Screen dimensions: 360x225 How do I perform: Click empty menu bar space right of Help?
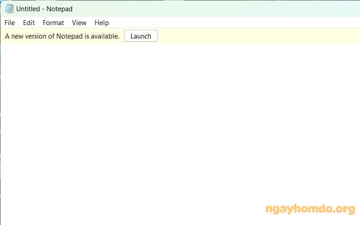[x=225, y=23]
